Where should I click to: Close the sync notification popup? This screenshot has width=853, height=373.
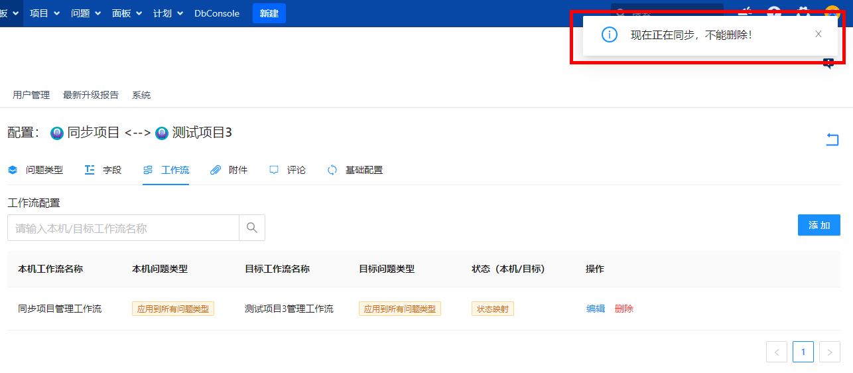pos(819,35)
